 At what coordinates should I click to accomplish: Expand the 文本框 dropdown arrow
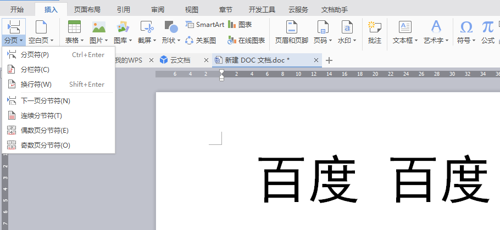(x=416, y=41)
